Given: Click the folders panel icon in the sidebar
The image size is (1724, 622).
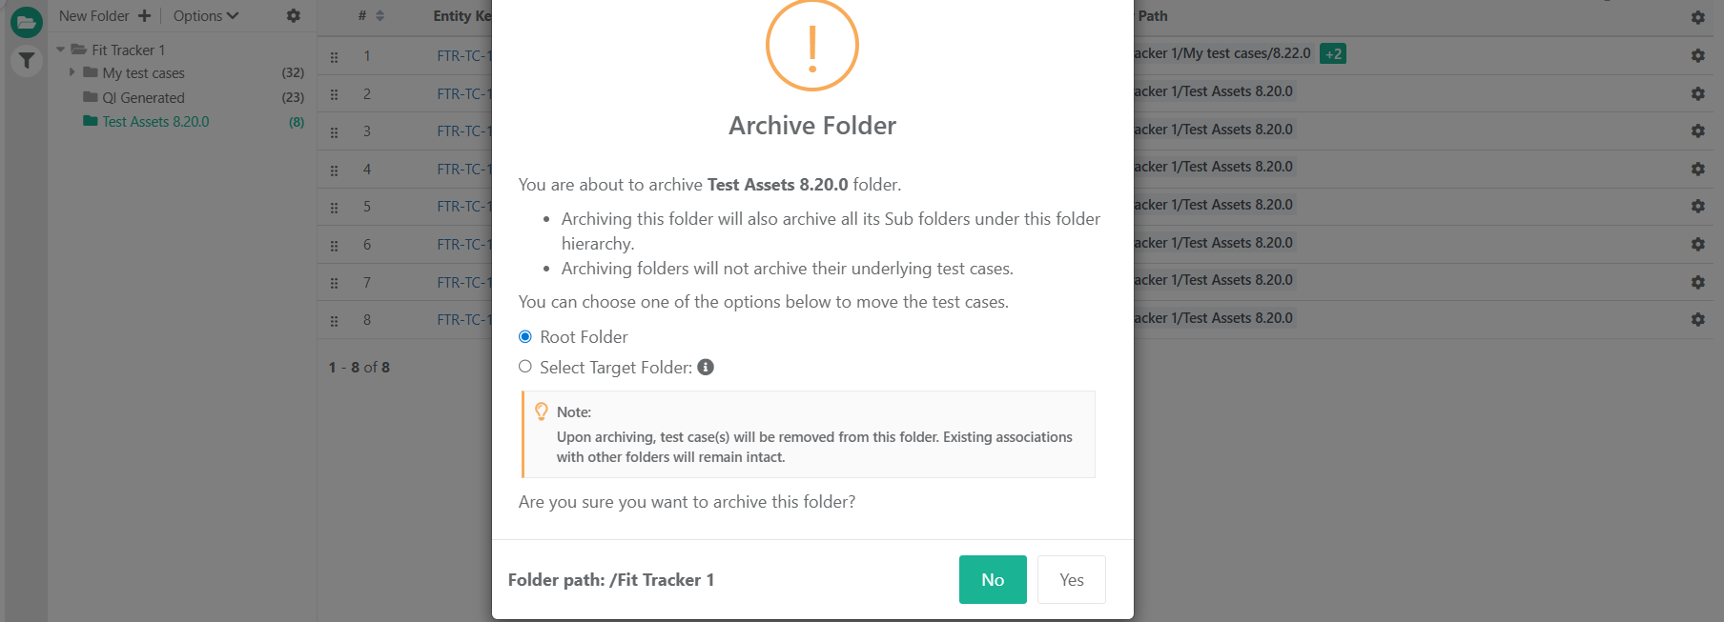Looking at the screenshot, I should (25, 21).
